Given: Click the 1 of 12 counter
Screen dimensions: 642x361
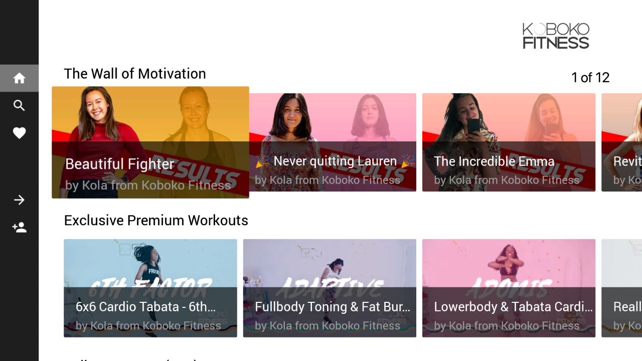Looking at the screenshot, I should pos(590,78).
